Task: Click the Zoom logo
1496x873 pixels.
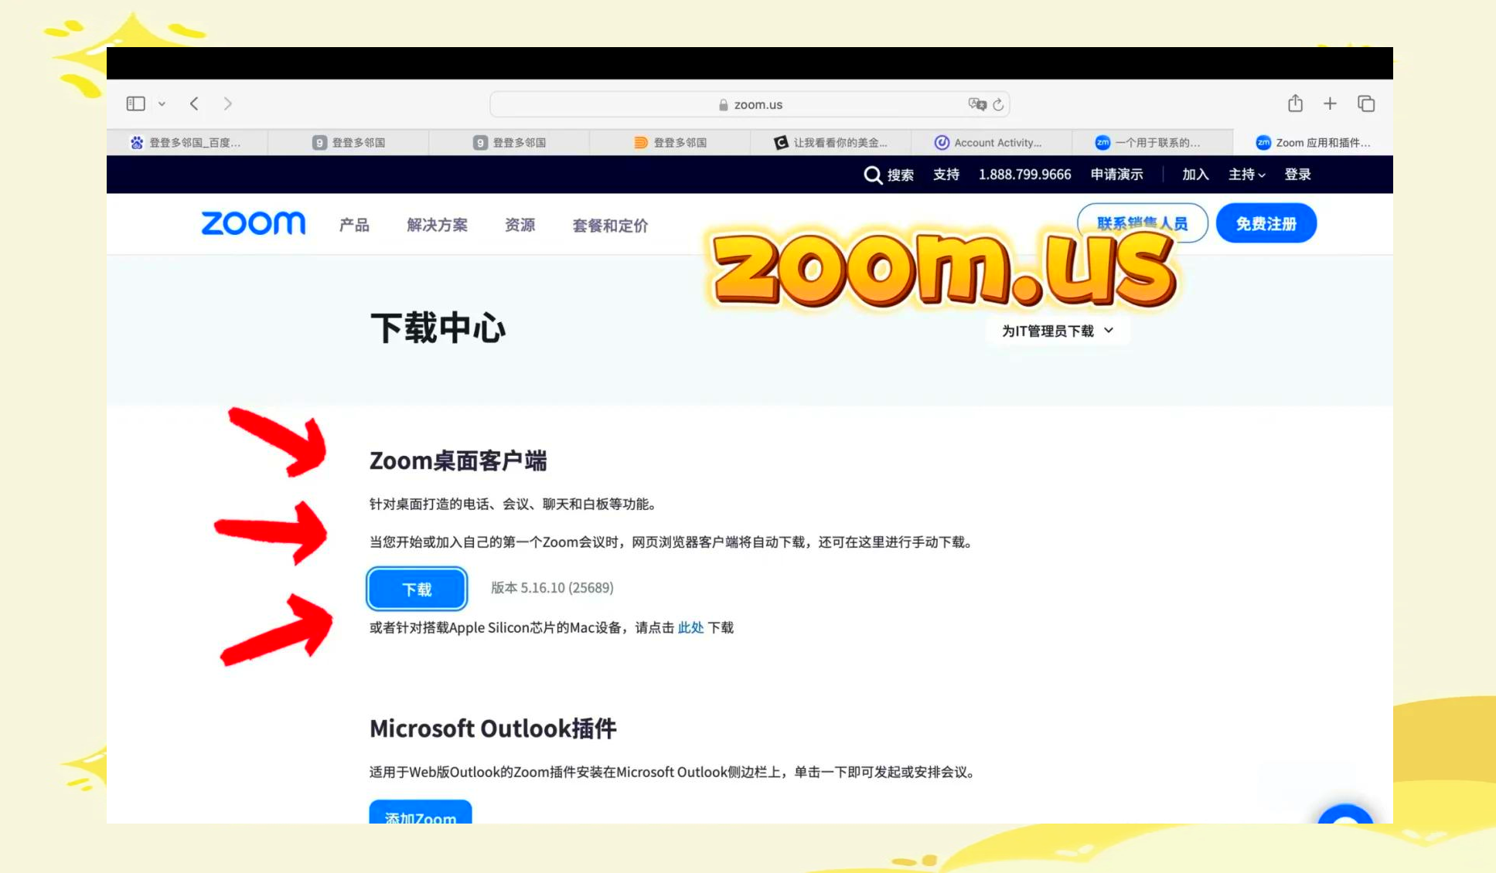Action: [x=254, y=223]
